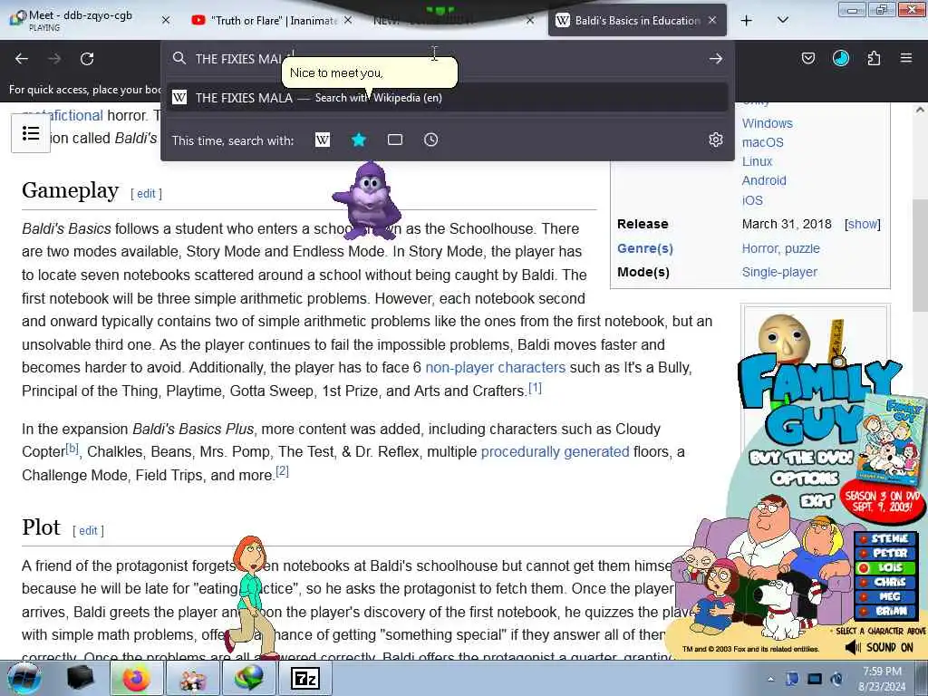Open reference [1] footnote

click(535, 388)
